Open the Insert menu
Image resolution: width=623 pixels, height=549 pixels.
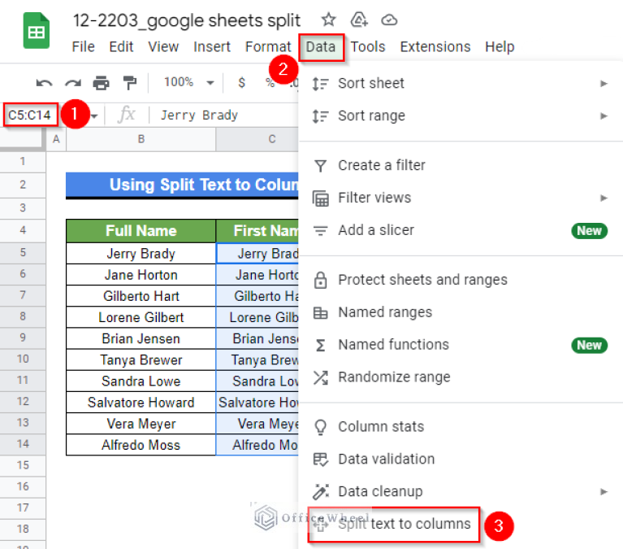tap(212, 47)
